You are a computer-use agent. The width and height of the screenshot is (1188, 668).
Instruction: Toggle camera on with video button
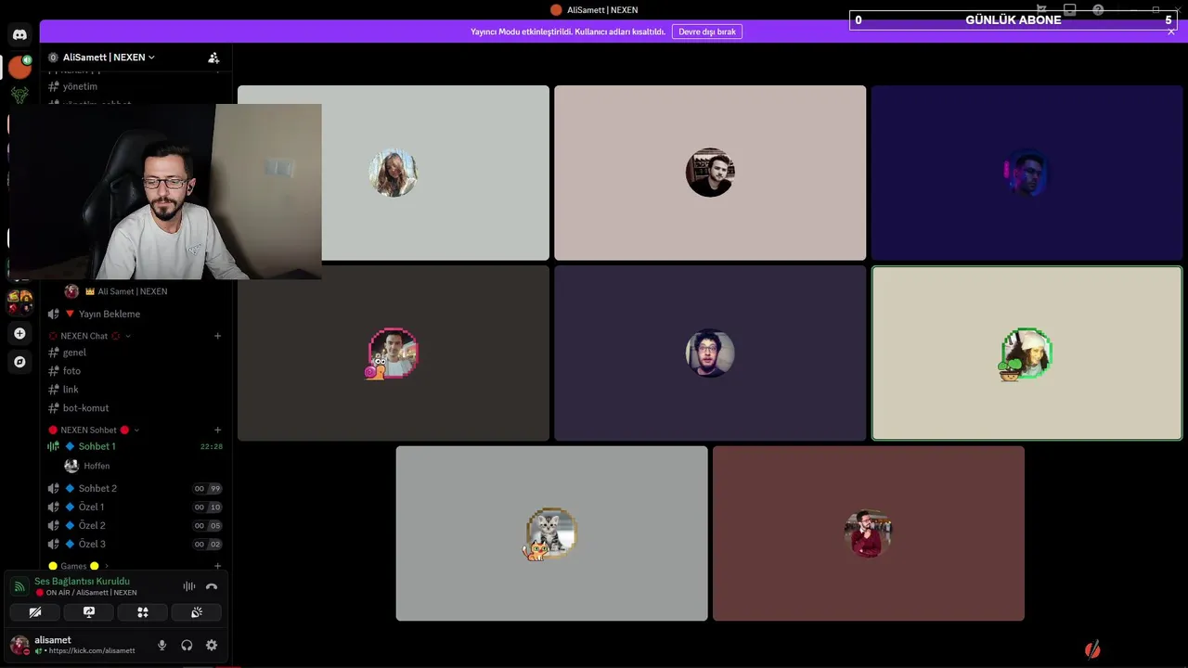click(x=35, y=612)
